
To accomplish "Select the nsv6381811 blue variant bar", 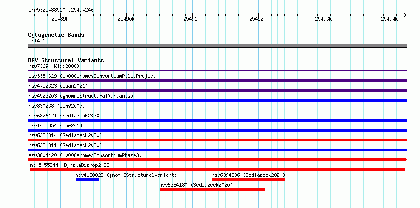I will pyautogui.click(x=217, y=150).
